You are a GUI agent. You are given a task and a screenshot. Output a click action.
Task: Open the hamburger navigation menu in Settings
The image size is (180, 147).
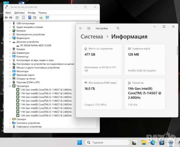pos(89,28)
